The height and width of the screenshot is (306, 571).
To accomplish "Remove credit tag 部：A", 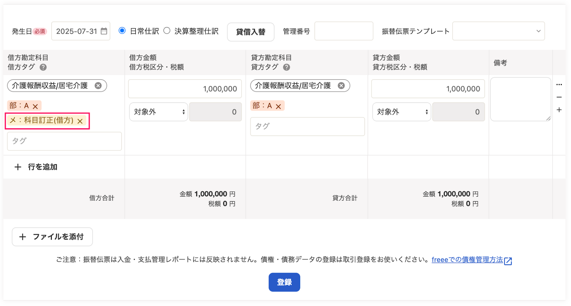I will tap(278, 106).
